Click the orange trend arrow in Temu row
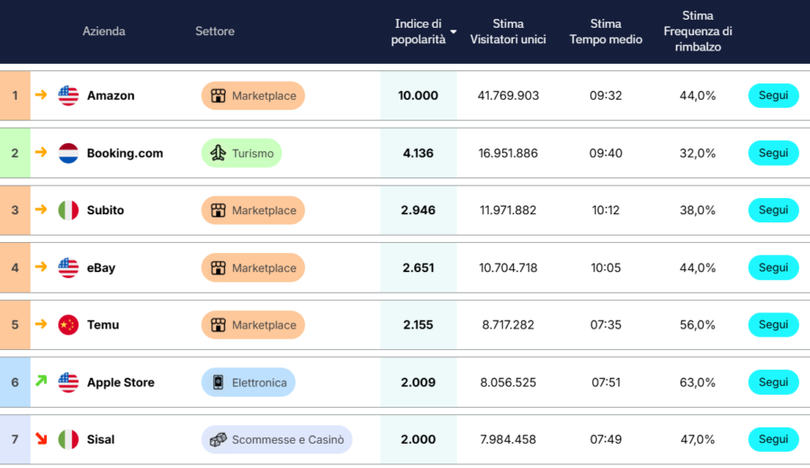Screen dimensions: 810x468 point(41,324)
